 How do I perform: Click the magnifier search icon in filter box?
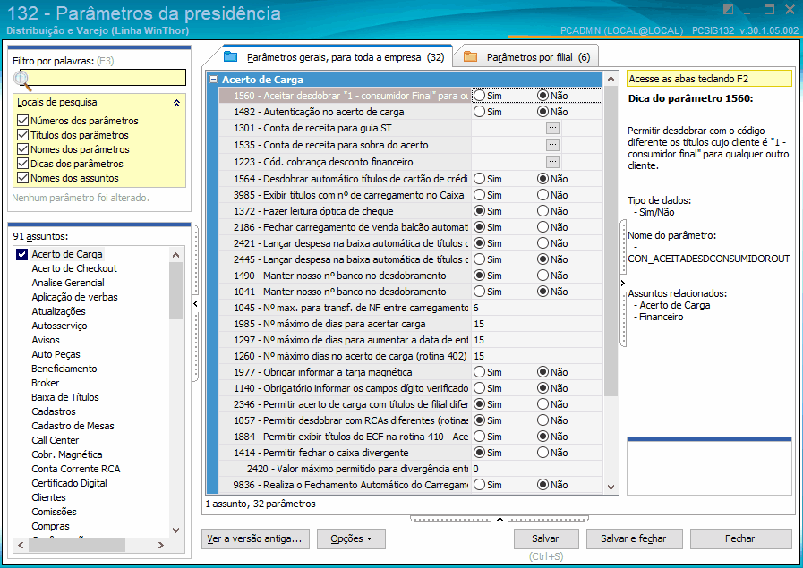pos(22,81)
